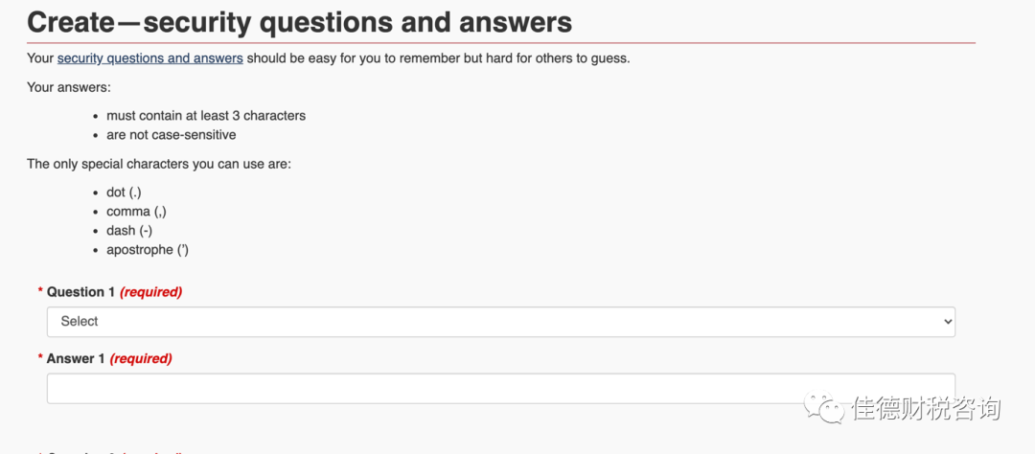
Task: Click the red asterisk beside Question 1
Action: point(40,291)
